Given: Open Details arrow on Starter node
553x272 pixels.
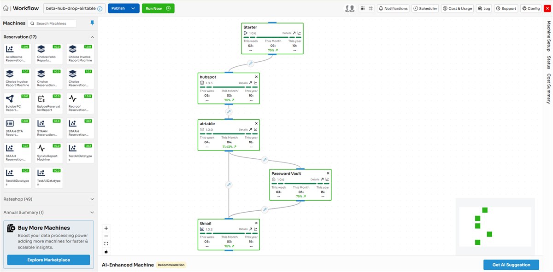Looking at the screenshot, I should [x=294, y=33].
